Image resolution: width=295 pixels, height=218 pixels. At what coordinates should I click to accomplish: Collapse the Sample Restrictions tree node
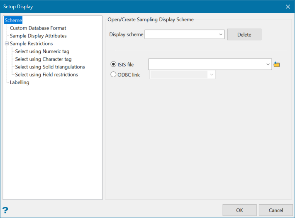point(7,44)
